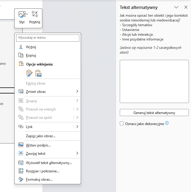
Task: Click into the Wyszukaj w menu search box
Action: (48, 38)
